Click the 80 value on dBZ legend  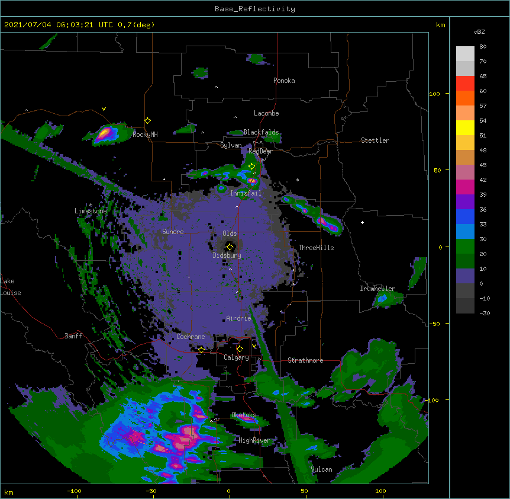click(483, 47)
